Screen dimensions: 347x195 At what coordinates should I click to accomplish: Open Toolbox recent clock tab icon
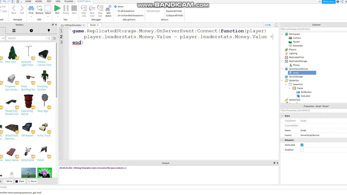[x=31, y=31]
